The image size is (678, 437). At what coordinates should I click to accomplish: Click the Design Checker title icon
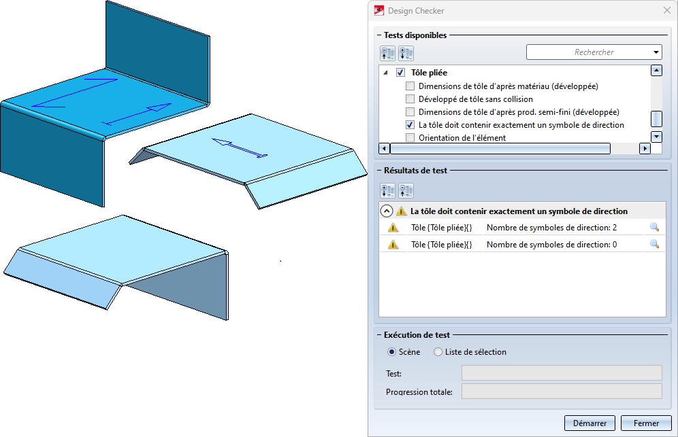coord(379,10)
